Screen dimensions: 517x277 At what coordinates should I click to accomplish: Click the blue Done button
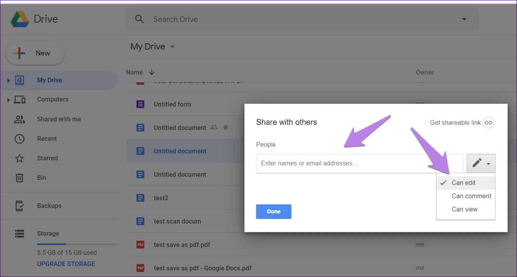coord(274,212)
